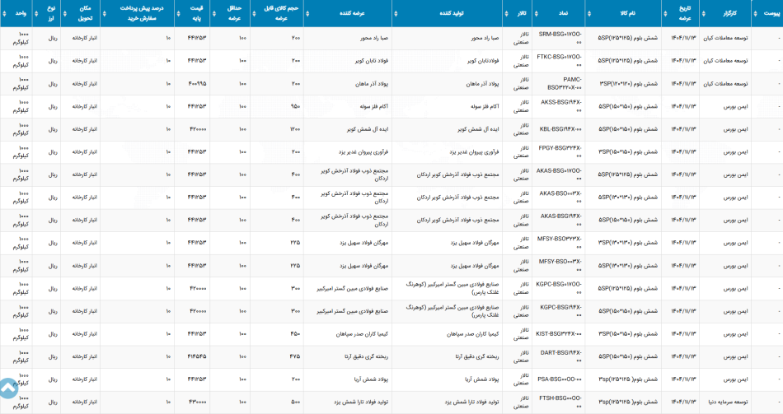Click sort arrows in تاریخ عرضه header
Screen dimensions: 783x414
click(666, 13)
